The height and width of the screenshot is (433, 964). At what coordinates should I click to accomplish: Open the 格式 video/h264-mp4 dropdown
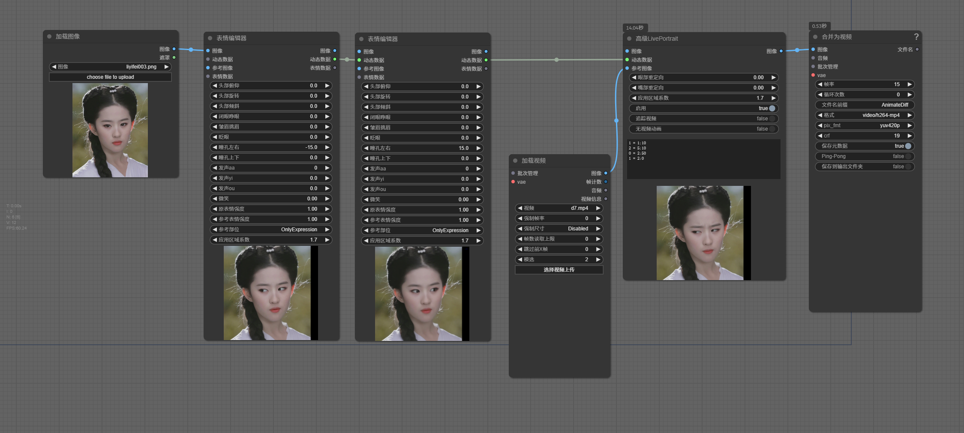tap(865, 115)
